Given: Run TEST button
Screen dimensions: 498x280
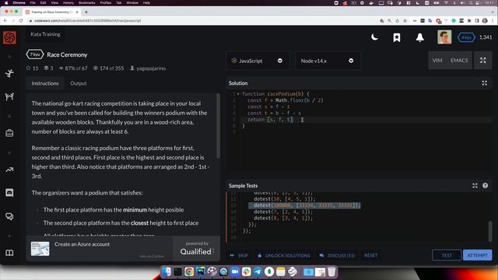Looking at the screenshot, I should [x=447, y=255].
